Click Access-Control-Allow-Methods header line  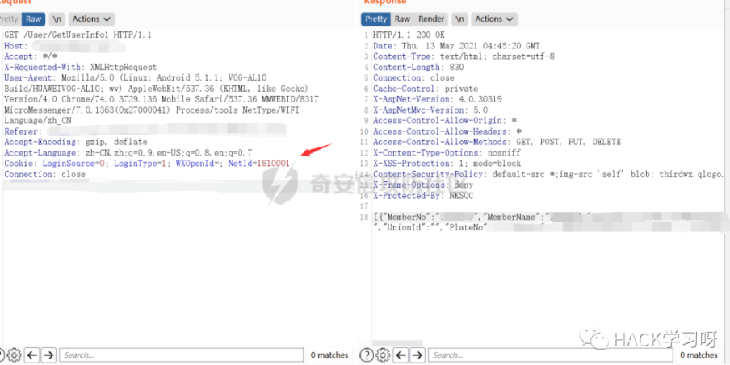(x=497, y=142)
